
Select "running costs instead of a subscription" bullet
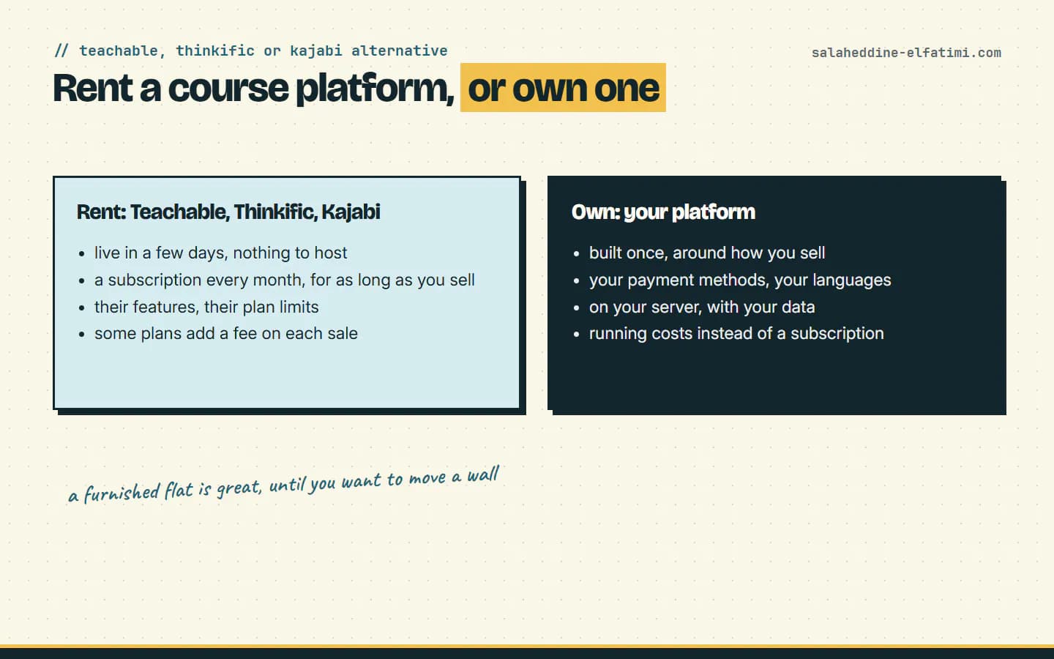(736, 333)
